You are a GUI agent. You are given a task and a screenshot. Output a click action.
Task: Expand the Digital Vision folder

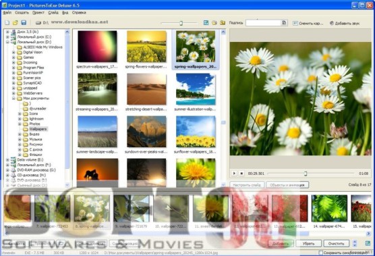tap(13, 52)
